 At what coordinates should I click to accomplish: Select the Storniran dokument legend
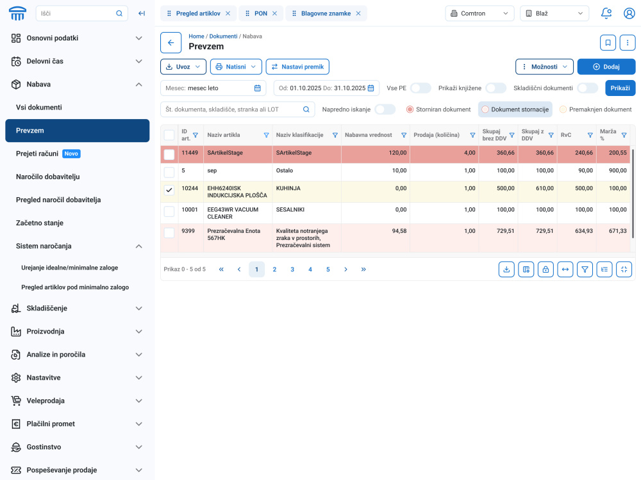click(438, 109)
